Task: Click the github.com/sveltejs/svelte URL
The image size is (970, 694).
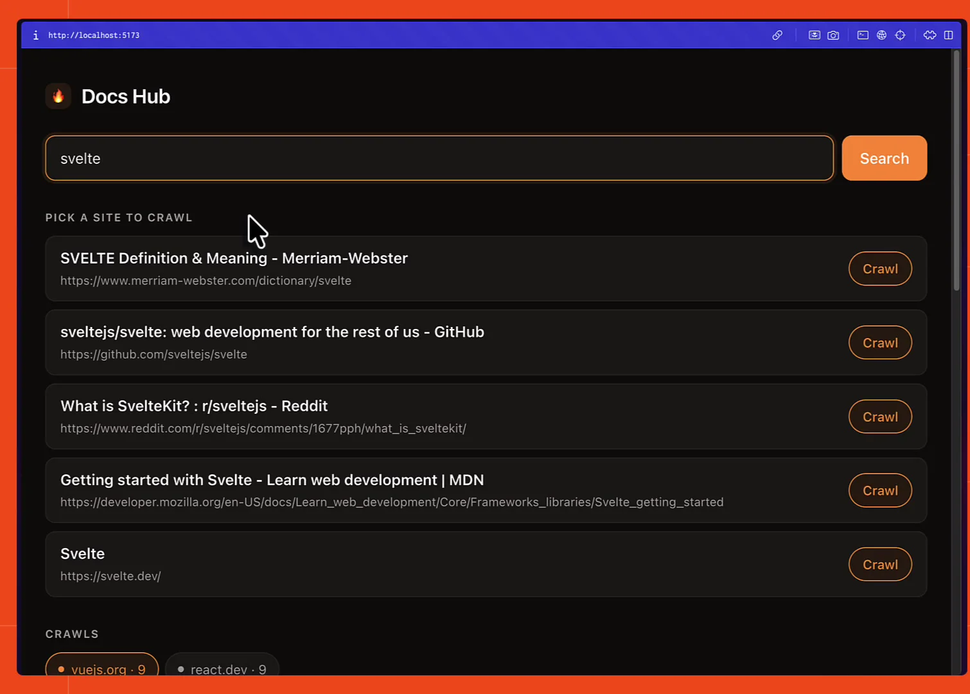Action: click(x=154, y=355)
